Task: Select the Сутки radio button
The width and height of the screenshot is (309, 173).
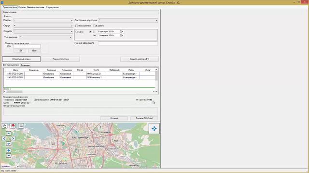Action: pos(77,32)
